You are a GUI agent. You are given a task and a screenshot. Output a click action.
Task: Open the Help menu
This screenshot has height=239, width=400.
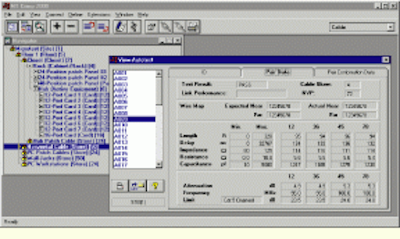pos(143,14)
